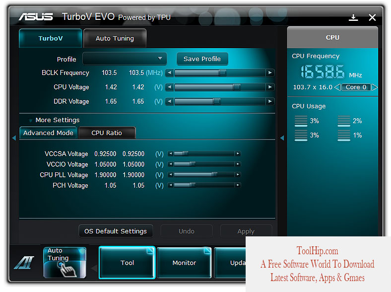Decrease BCLK Frequency with left arrow
Screen dimensions: 391x292
(170, 73)
